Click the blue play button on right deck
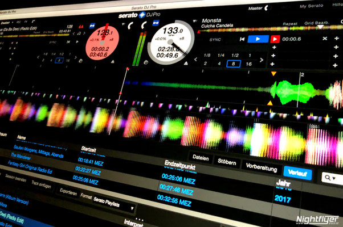 (x=258, y=39)
